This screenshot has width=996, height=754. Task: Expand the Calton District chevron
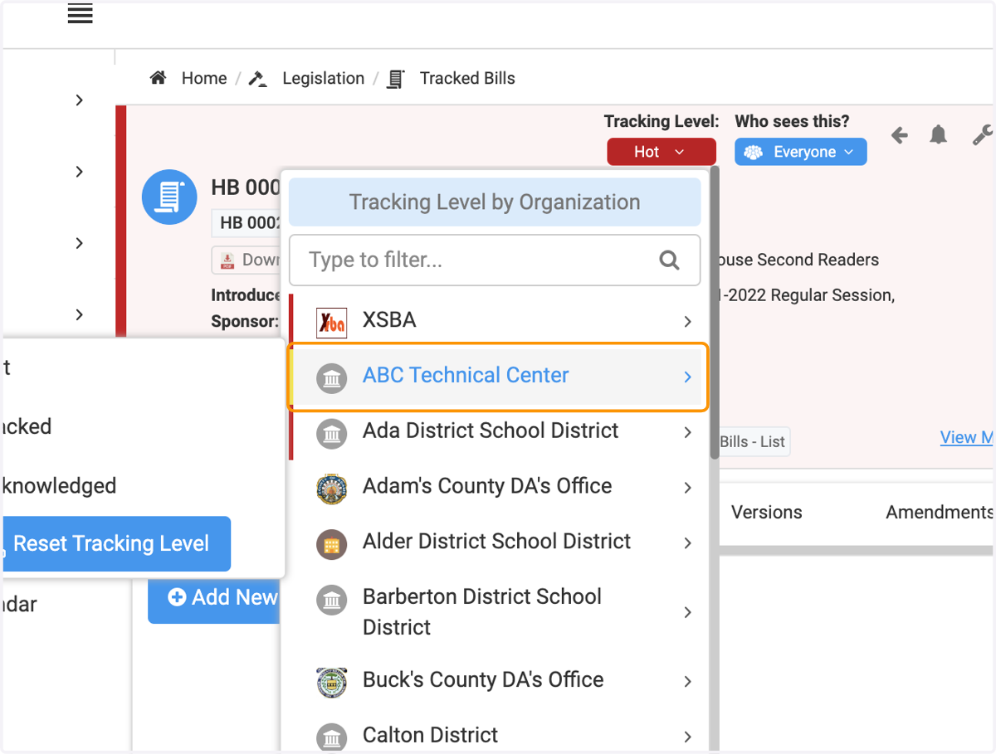pyautogui.click(x=687, y=737)
